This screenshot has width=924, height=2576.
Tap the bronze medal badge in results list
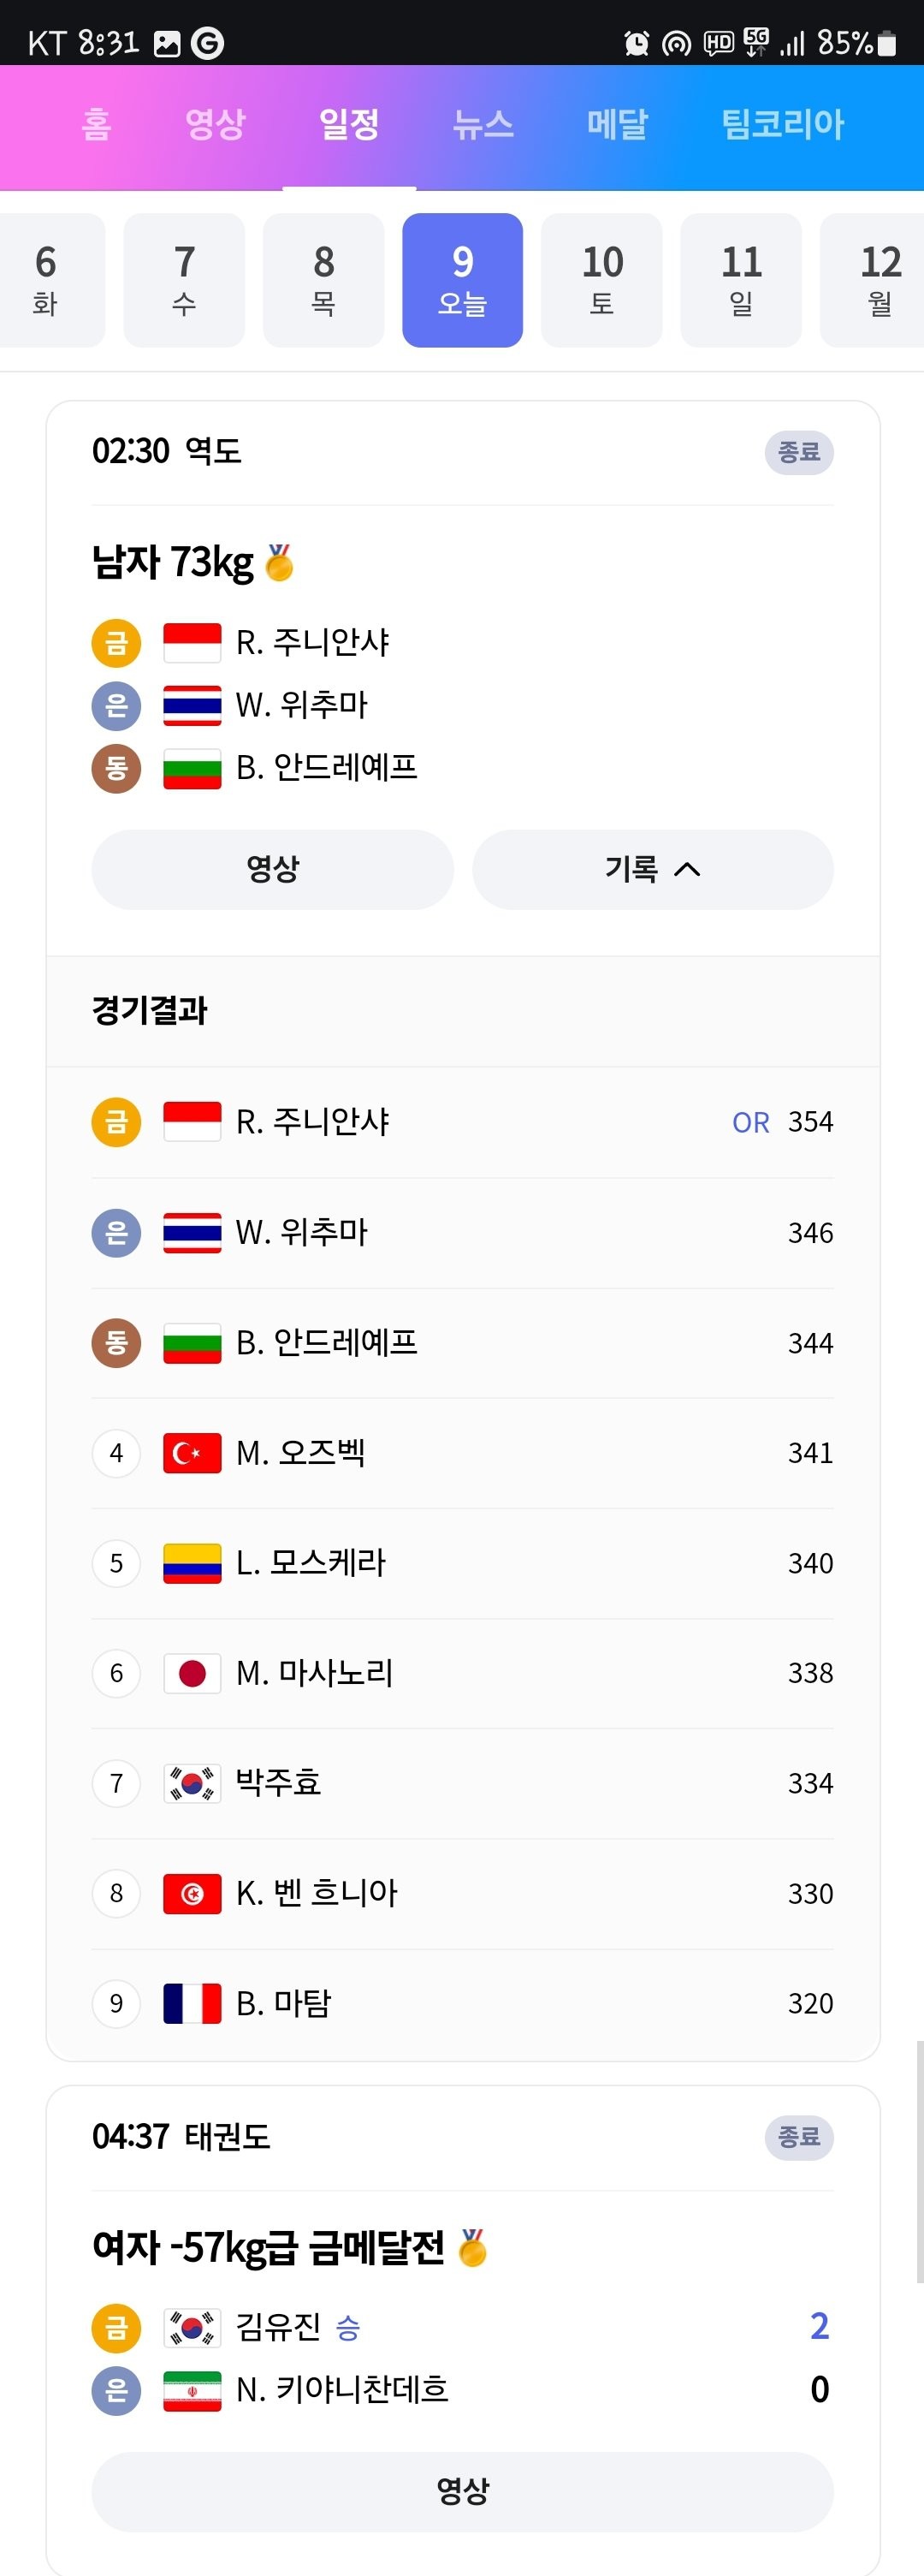pyautogui.click(x=115, y=1343)
